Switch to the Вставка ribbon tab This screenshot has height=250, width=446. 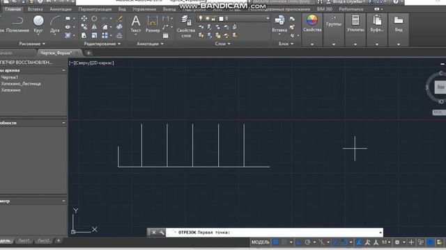[35, 9]
